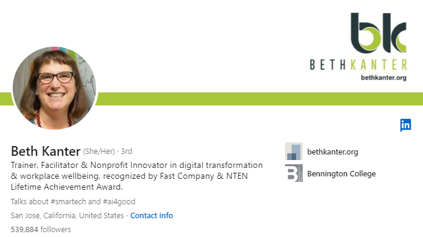Click the bk logo in banner
Screen dimensions: 423x237
(x=379, y=33)
